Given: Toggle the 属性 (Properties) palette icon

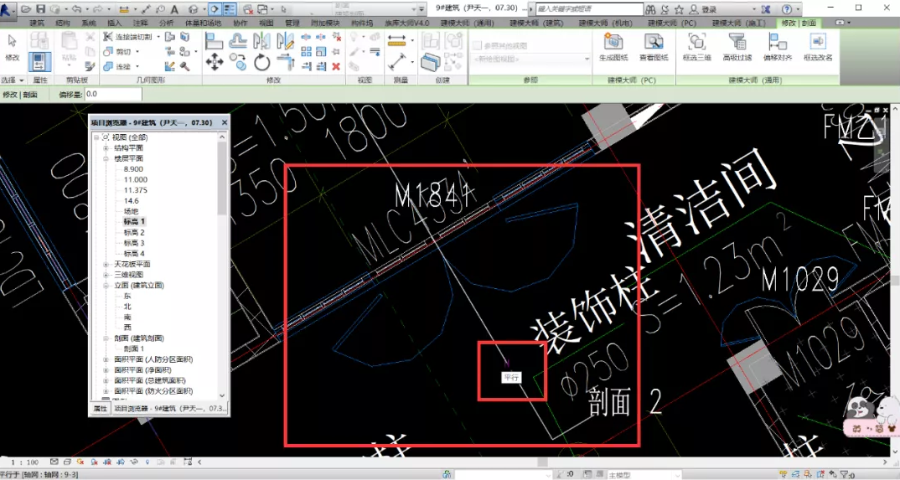Looking at the screenshot, I should [39, 62].
